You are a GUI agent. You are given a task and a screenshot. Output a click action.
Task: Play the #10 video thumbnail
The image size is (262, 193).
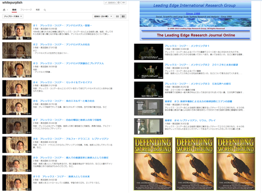point(17,182)
